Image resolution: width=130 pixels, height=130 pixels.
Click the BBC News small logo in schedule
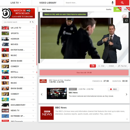coord(43,81)
